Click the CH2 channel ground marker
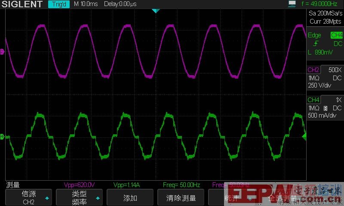The height and width of the screenshot is (206, 344). click(x=2, y=51)
